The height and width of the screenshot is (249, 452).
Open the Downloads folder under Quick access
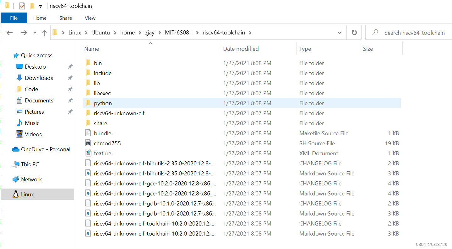click(39, 78)
